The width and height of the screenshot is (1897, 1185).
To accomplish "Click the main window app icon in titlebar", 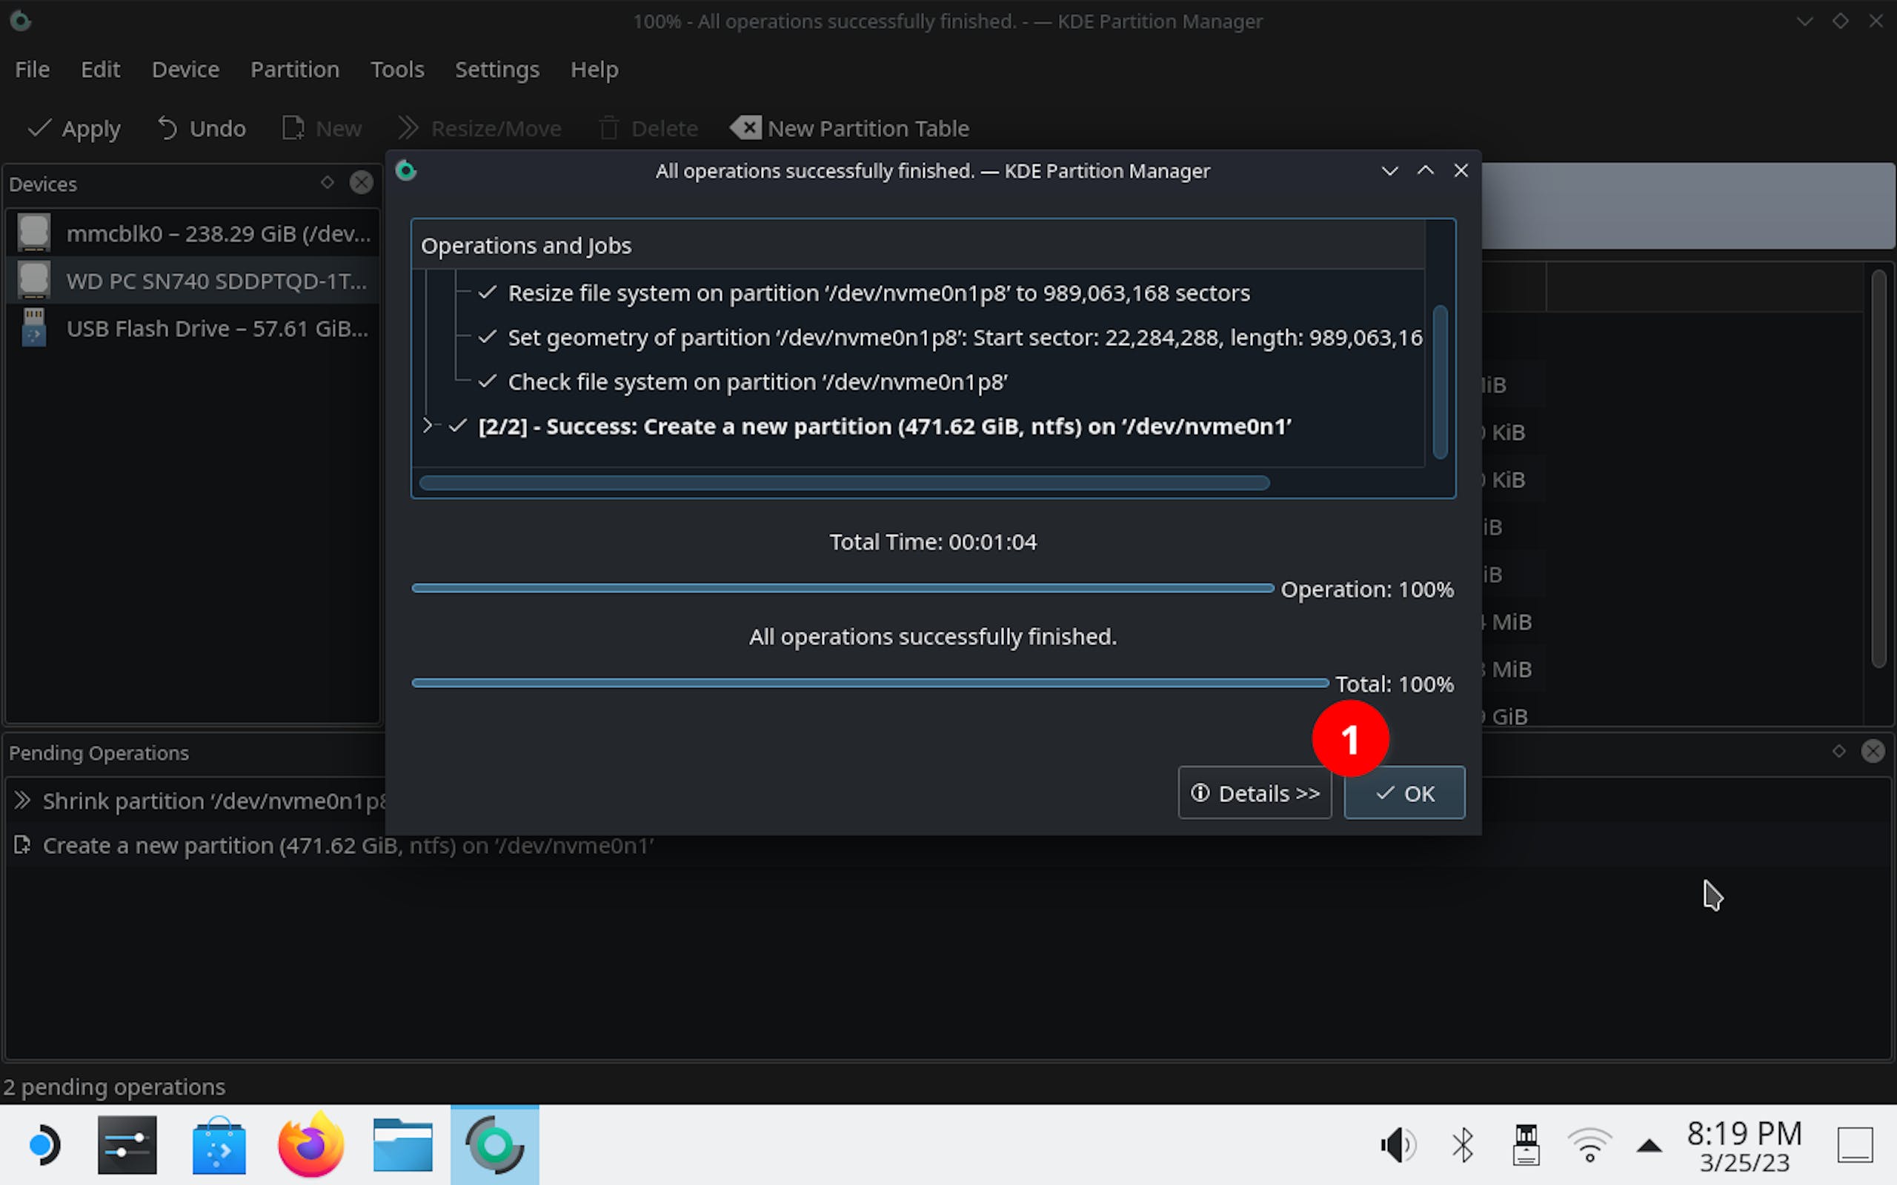I will tap(21, 21).
